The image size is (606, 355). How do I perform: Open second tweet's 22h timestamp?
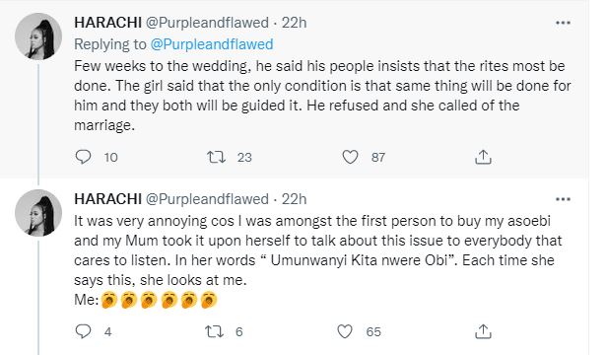click(x=294, y=199)
